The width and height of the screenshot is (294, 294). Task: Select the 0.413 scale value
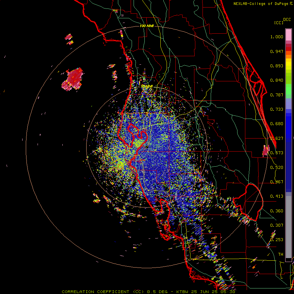pos(277,196)
